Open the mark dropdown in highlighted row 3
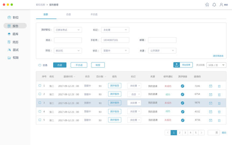The height and width of the screenshot is (145, 232). point(134,103)
